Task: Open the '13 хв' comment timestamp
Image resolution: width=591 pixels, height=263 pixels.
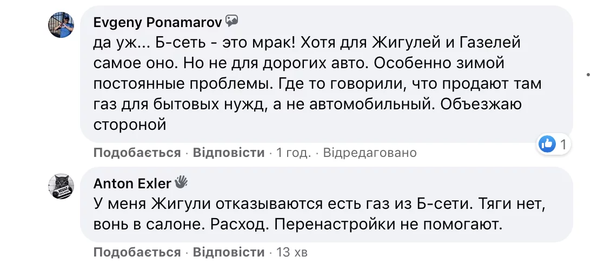Action: pos(292,252)
